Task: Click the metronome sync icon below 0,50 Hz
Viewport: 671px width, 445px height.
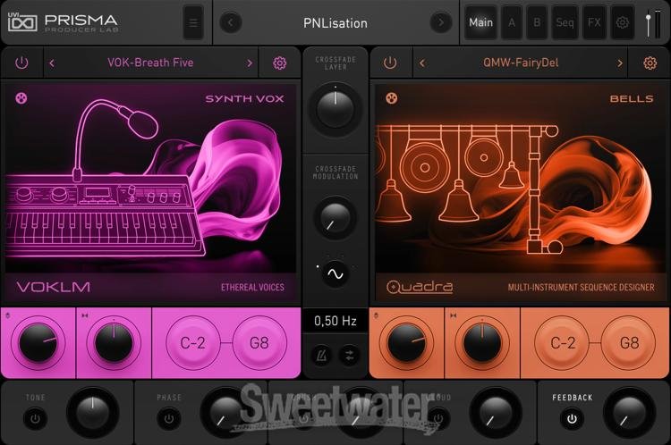Action: click(321, 354)
